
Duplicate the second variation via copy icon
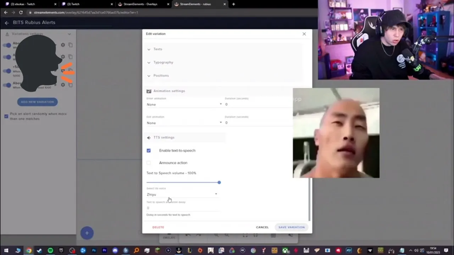(71, 57)
